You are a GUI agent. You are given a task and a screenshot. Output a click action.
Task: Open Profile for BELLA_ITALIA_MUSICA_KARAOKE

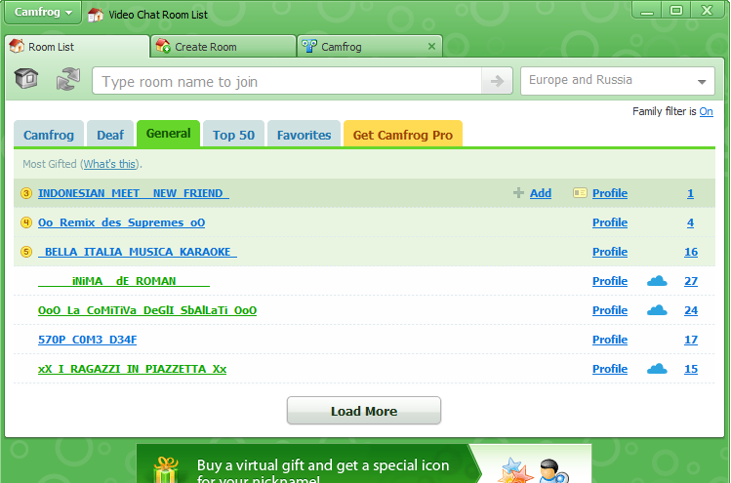coord(610,252)
